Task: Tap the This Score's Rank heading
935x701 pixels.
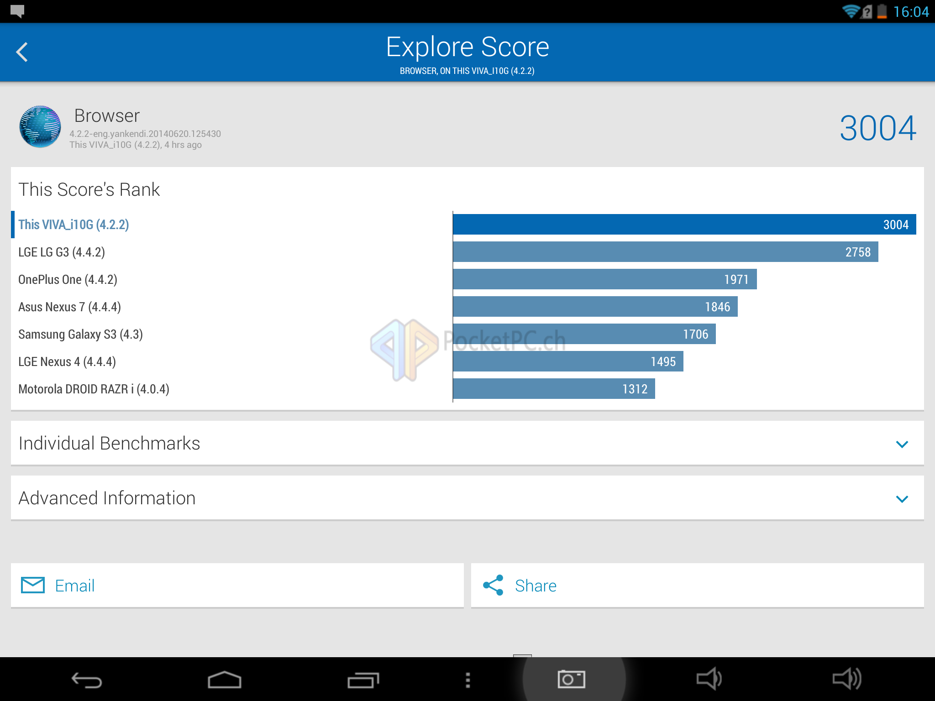Action: [x=89, y=189]
